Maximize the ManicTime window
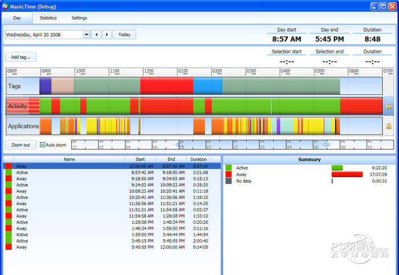 [x=384, y=6]
